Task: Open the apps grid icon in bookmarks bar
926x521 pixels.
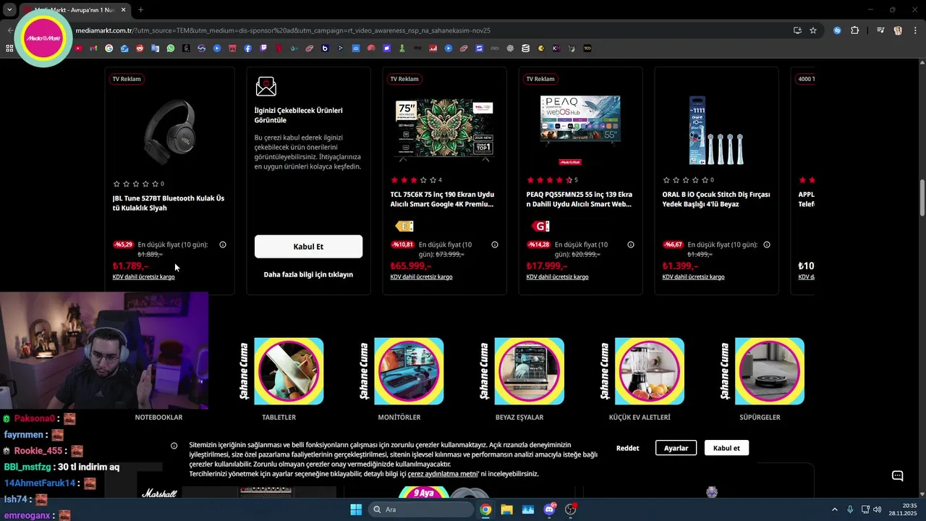Action: click(x=9, y=48)
